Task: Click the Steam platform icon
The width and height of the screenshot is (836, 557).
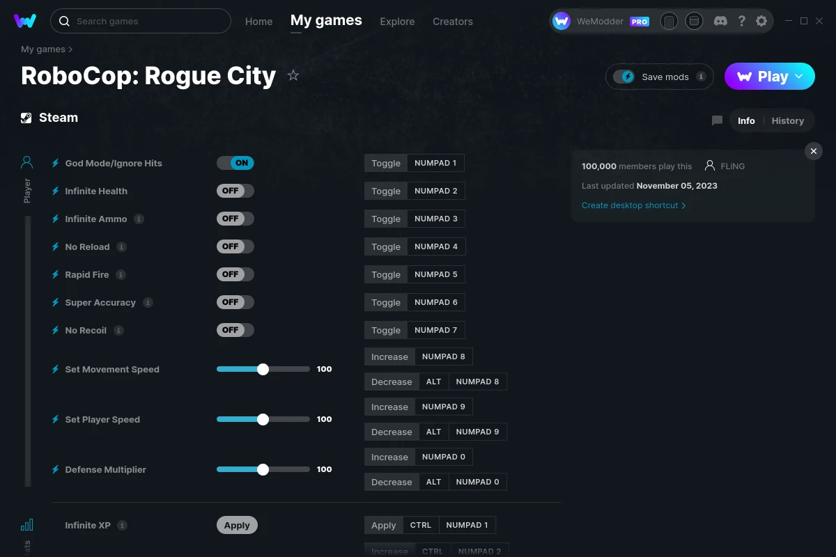Action: pyautogui.click(x=26, y=118)
